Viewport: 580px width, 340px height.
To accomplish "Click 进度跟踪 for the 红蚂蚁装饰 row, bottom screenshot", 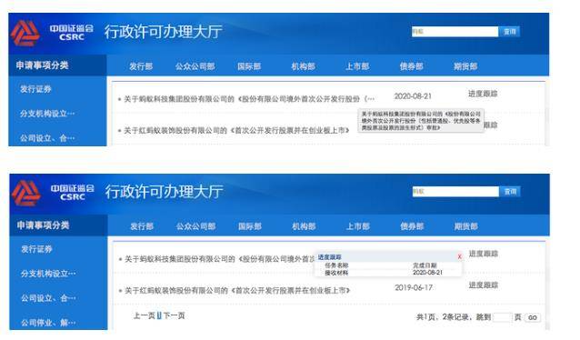I will point(483,285).
